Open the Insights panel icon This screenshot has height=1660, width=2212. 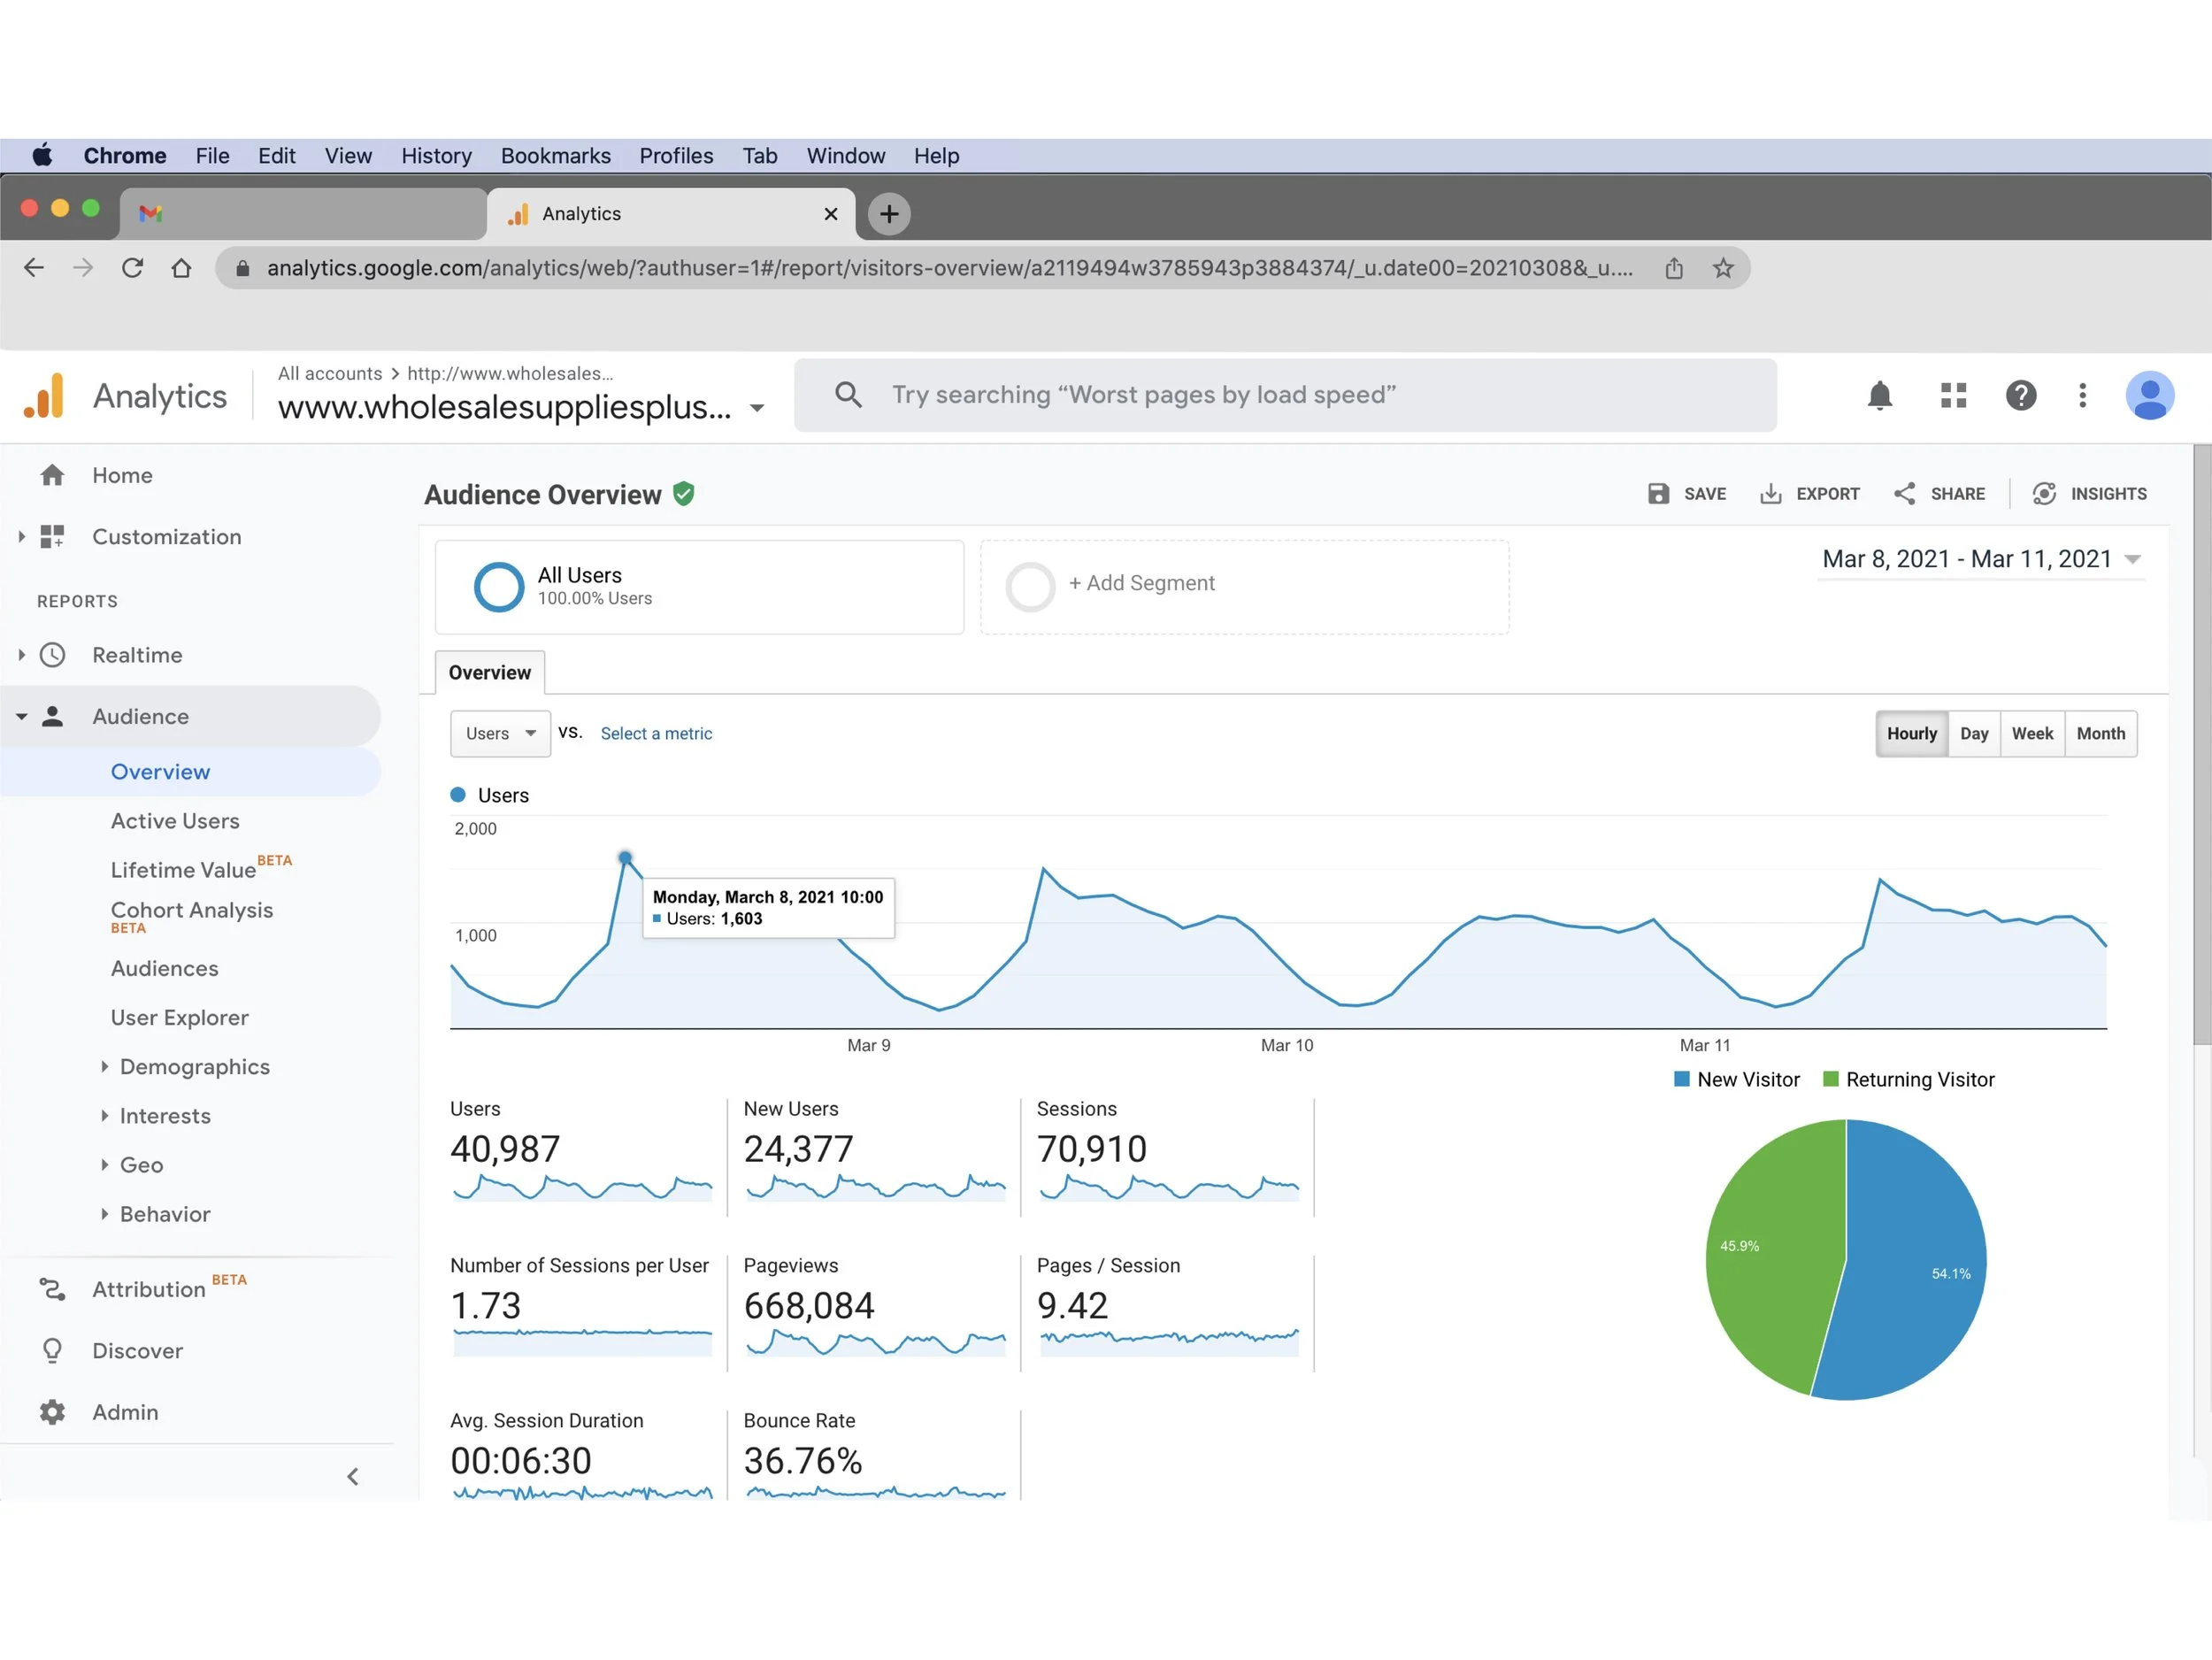pos(2044,494)
